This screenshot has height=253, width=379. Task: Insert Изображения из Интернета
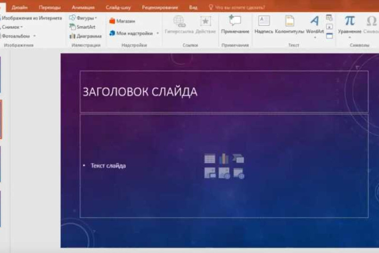point(32,18)
